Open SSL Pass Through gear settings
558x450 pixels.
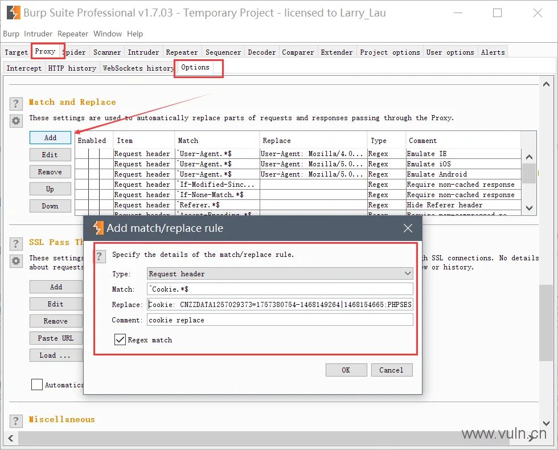(x=16, y=261)
